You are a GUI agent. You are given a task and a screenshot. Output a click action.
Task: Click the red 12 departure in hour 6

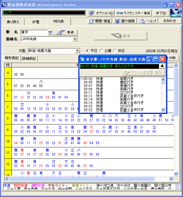pyautogui.click(x=22, y=97)
